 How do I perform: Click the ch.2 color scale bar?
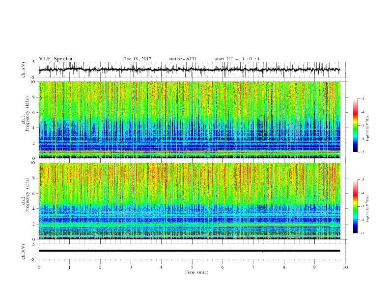click(356, 206)
